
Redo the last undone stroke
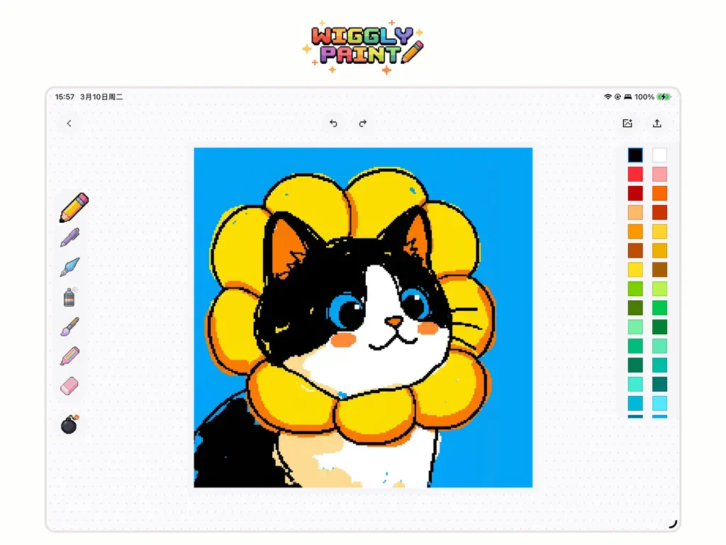[x=363, y=123]
